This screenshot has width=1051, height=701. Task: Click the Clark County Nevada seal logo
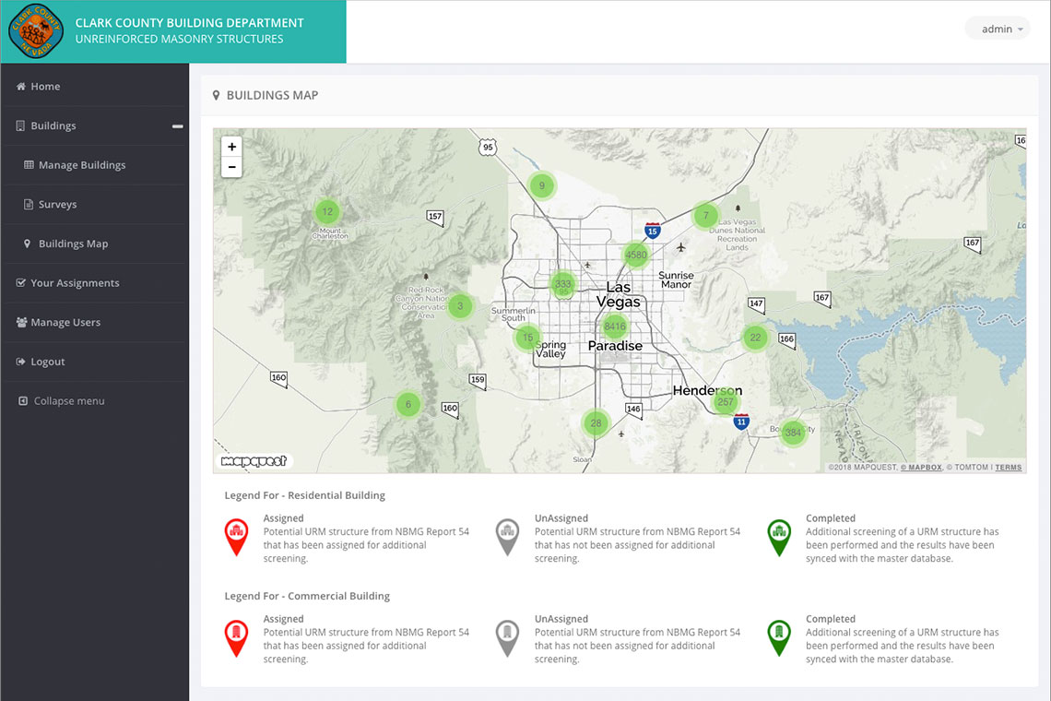point(36,30)
